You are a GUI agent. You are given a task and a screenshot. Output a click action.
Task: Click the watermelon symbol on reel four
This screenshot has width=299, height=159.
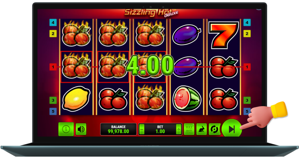point(187,99)
